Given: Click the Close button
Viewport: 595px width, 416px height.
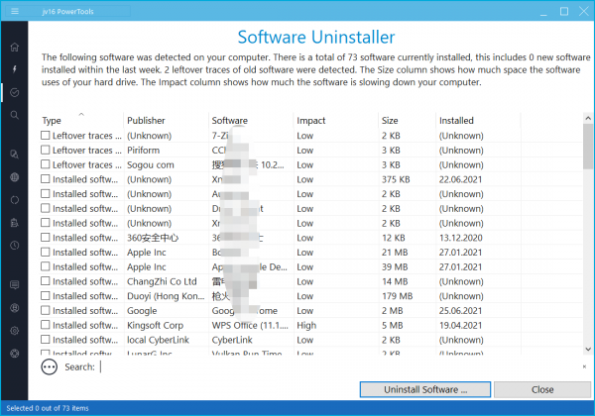Looking at the screenshot, I should (x=542, y=389).
